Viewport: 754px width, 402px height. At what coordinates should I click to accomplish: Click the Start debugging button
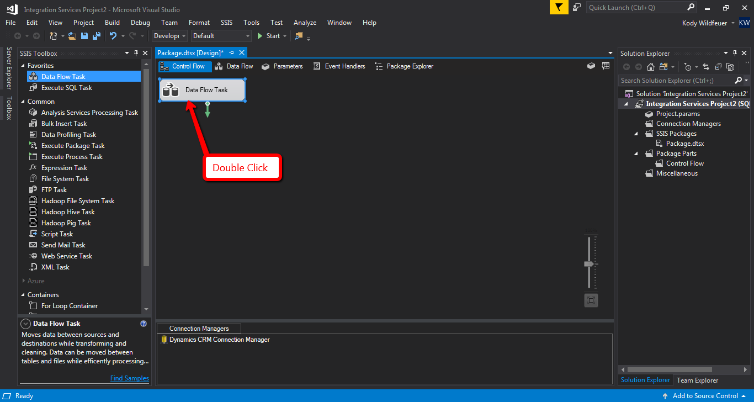[x=269, y=36]
